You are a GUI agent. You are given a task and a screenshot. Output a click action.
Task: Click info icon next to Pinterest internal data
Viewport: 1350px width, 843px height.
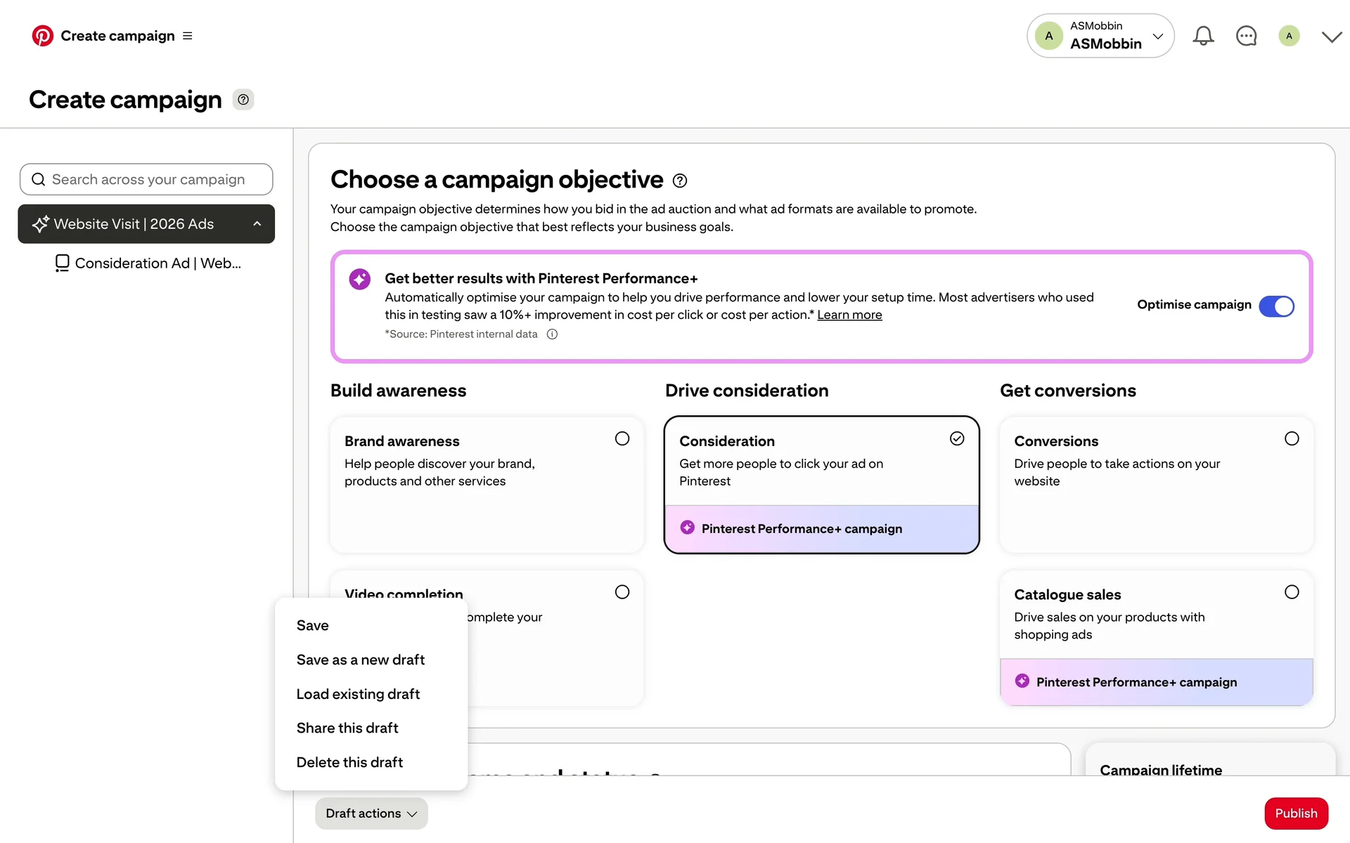553,334
